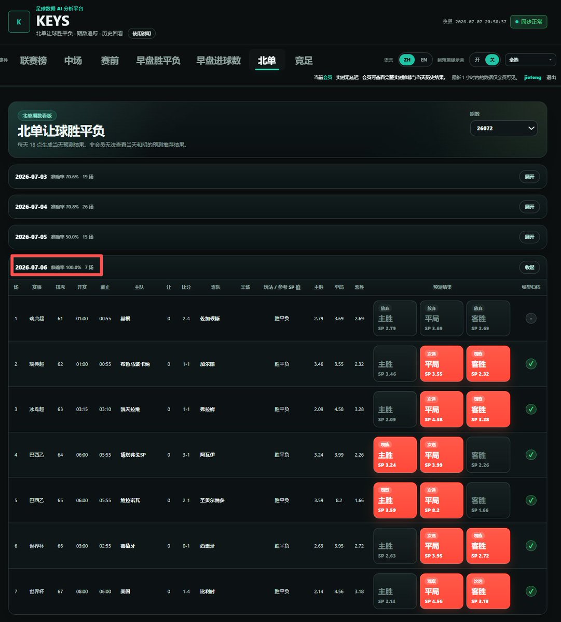Switch language to ZH
The width and height of the screenshot is (561, 622).
pyautogui.click(x=407, y=60)
